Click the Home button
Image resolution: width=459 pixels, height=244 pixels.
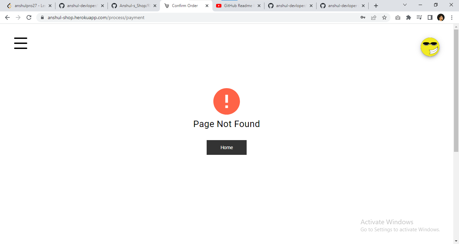[226, 147]
